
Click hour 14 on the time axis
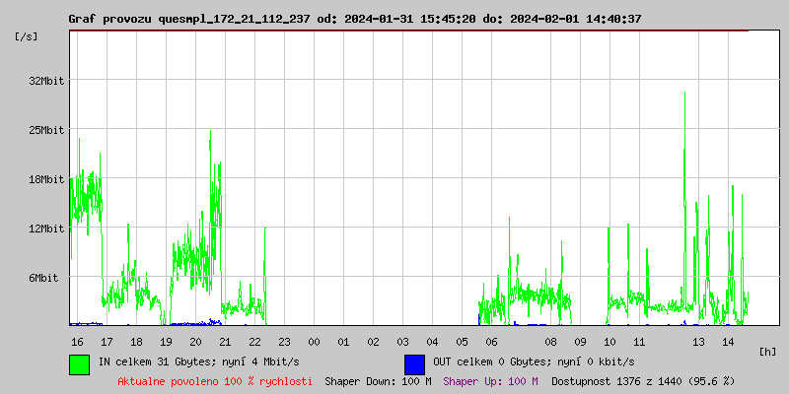(x=728, y=342)
